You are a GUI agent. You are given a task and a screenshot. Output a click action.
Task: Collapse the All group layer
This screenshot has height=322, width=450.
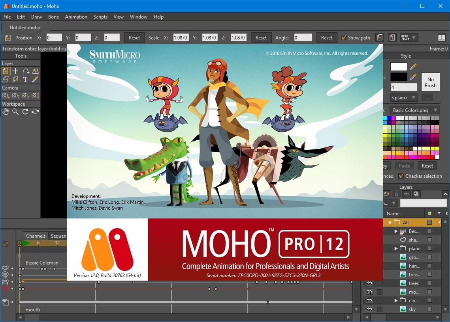tap(390, 222)
